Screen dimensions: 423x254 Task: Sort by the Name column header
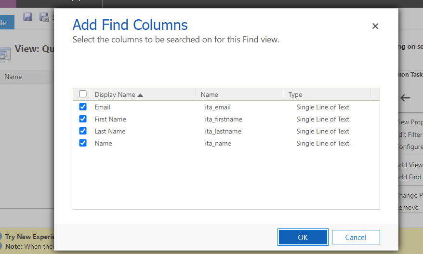tap(210, 94)
